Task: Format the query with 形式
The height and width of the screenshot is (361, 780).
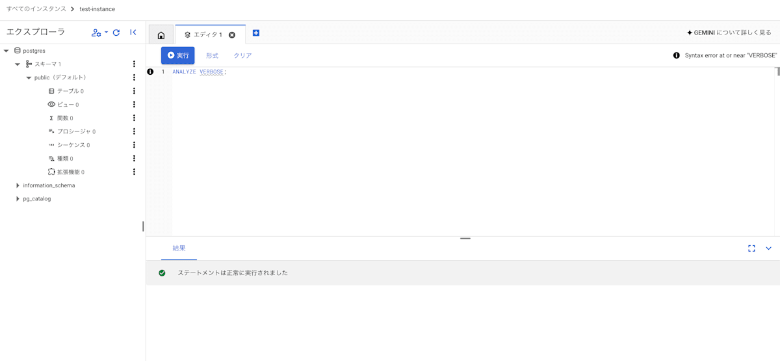Action: click(x=212, y=56)
